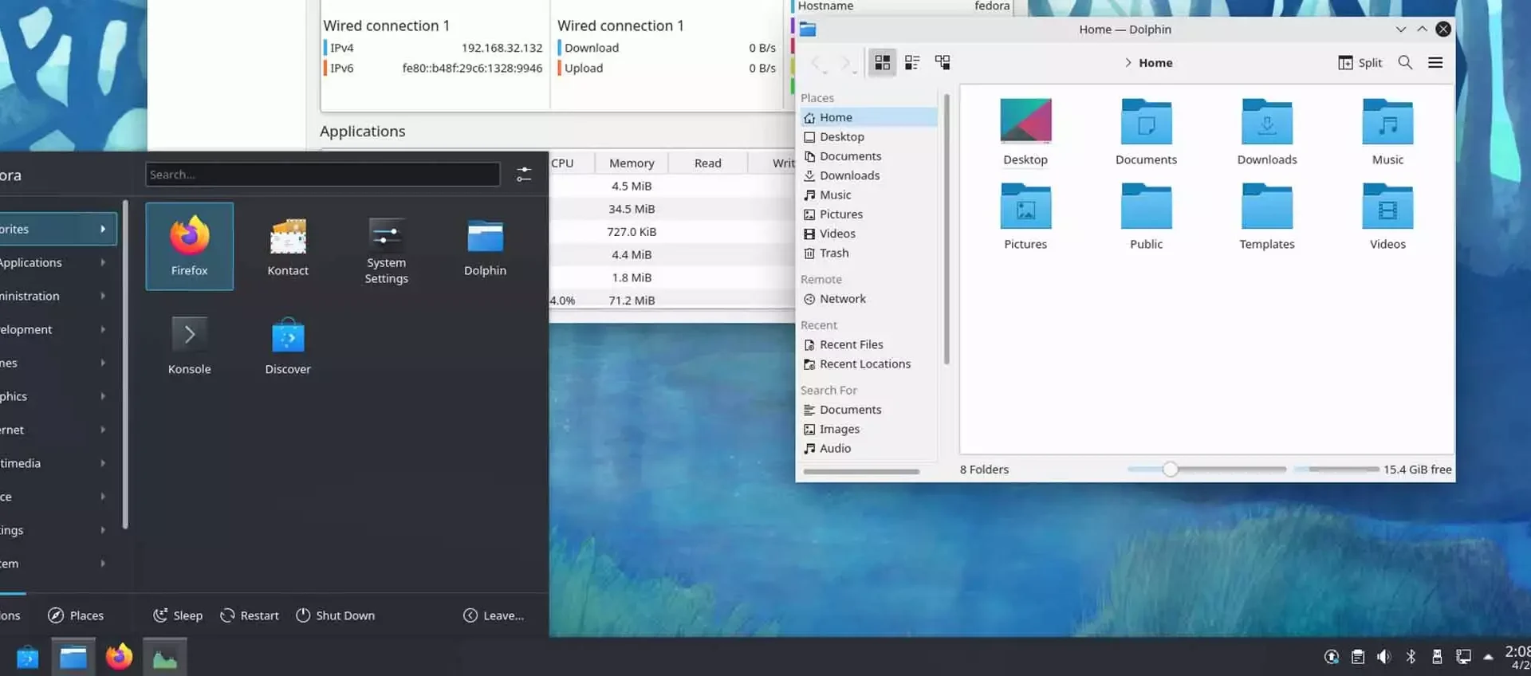
Task: Expand the breadcrumb chevron before Home
Action: pos(1128,63)
